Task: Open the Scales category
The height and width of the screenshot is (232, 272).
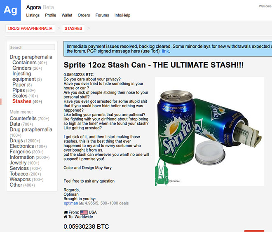Action: [25, 96]
